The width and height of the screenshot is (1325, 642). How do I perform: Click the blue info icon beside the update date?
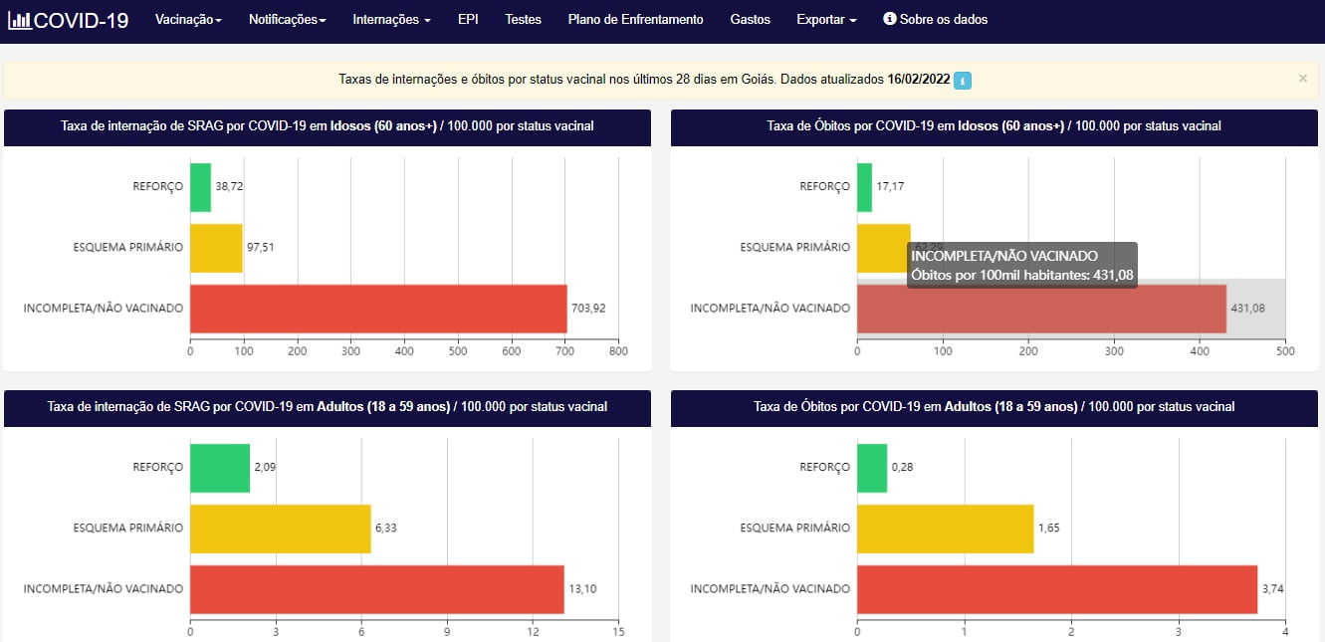click(963, 81)
